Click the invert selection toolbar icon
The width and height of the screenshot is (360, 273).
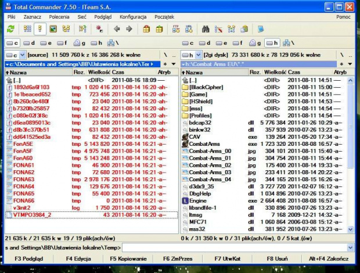click(99, 29)
